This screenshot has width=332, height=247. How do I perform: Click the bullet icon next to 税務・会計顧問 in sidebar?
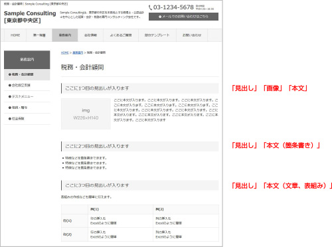click(10, 74)
